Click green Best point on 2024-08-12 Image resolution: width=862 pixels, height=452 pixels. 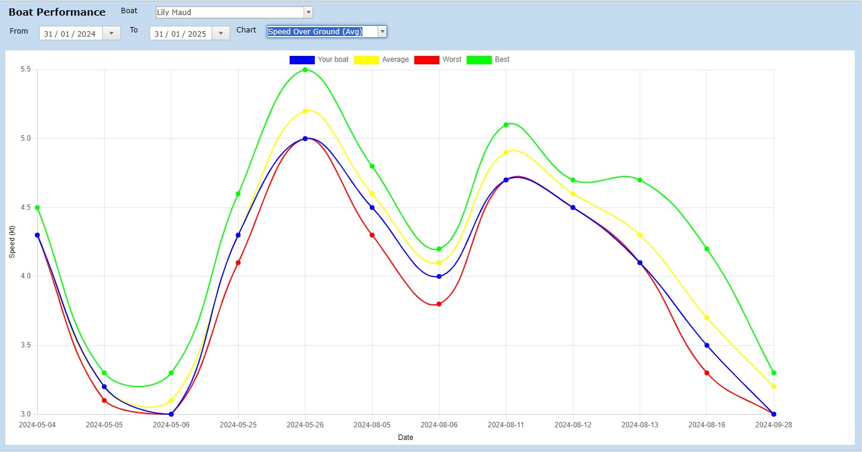tap(573, 180)
